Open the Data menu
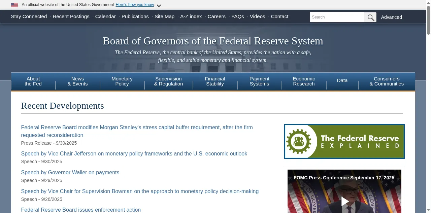The image size is (431, 213). click(x=342, y=81)
